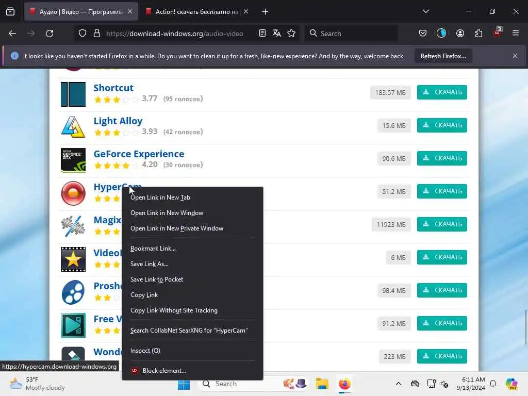This screenshot has height=396, width=528.
Task: Open the uBlock Origin toolbar icon
Action: point(498,32)
